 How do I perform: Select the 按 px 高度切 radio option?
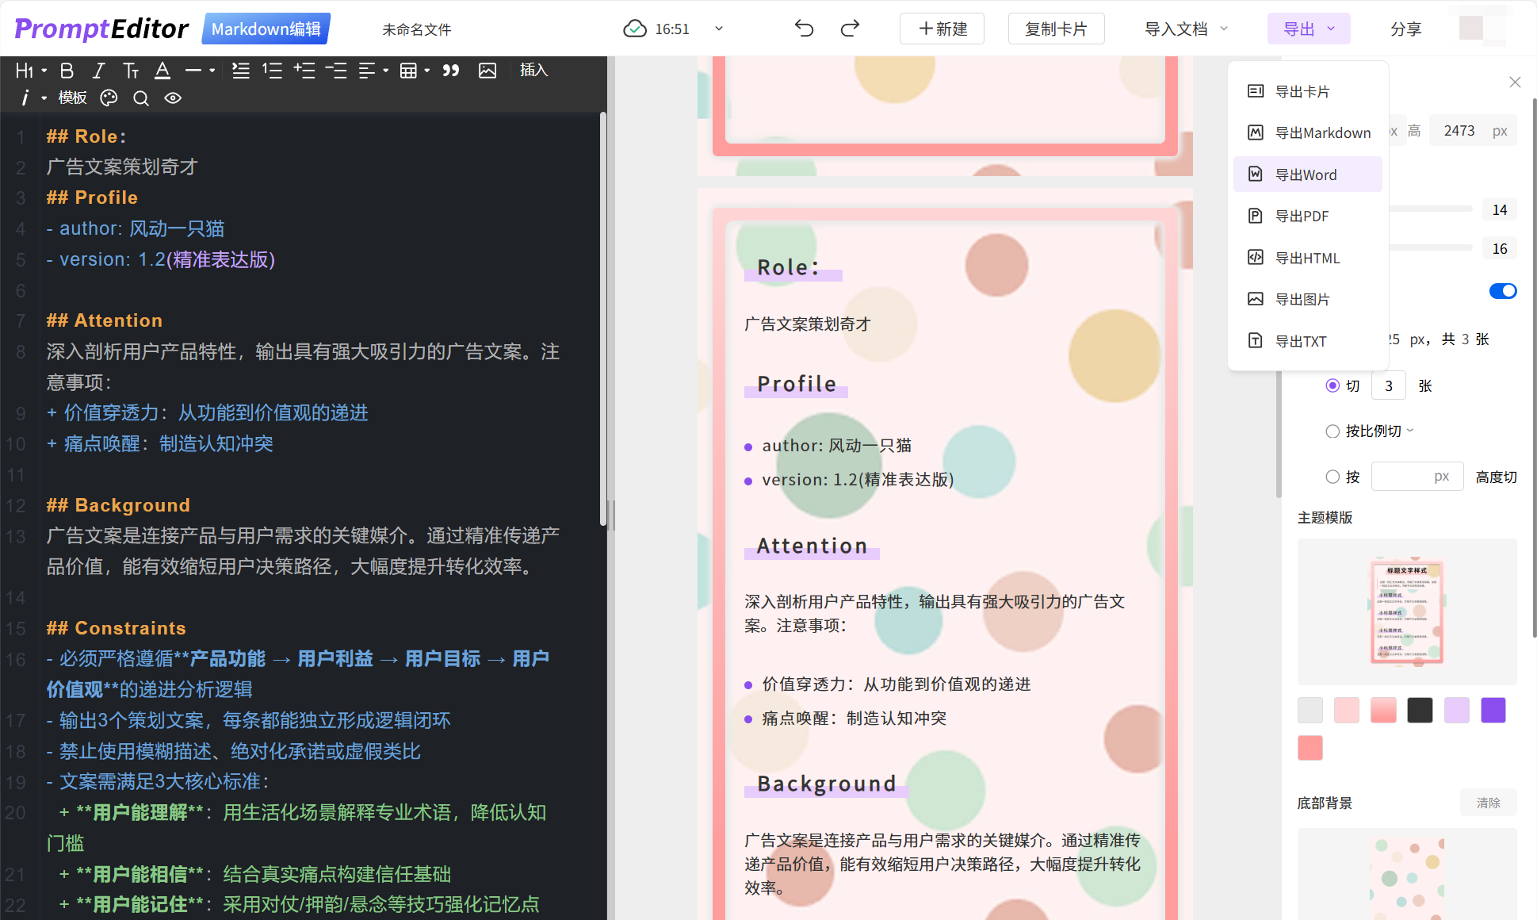(1332, 477)
